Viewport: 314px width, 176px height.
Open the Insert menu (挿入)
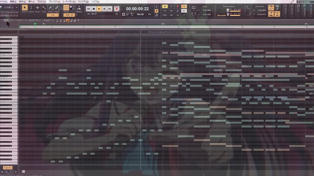[31, 2]
